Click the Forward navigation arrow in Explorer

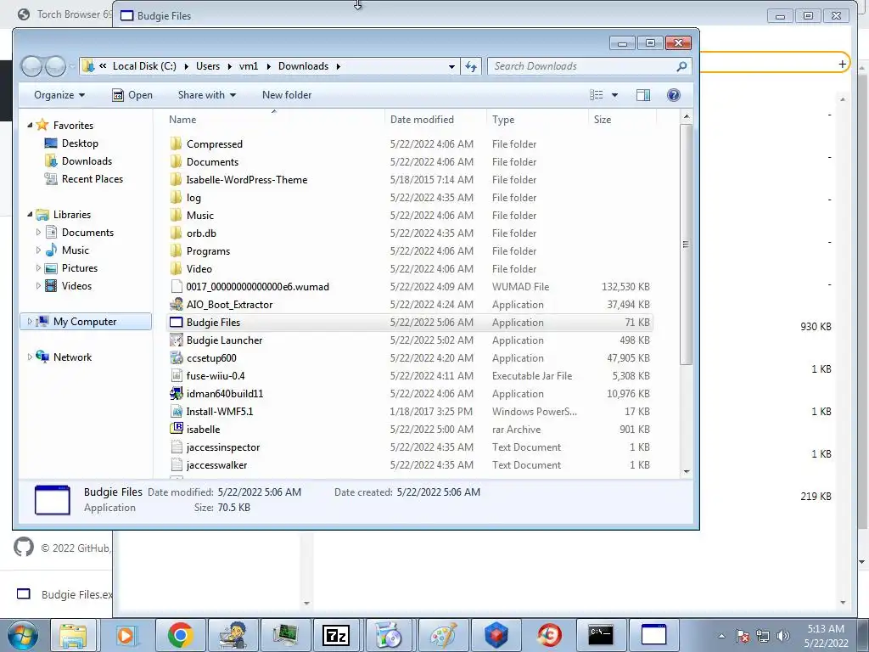click(55, 66)
